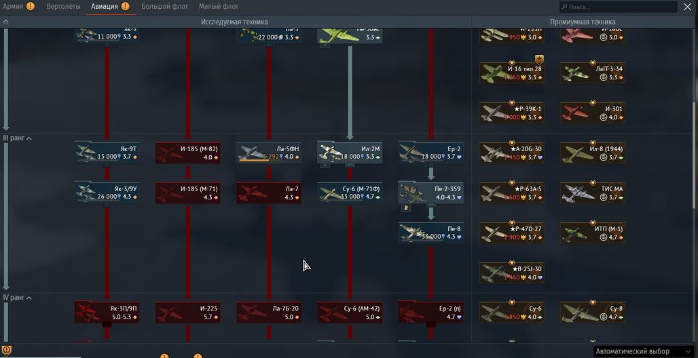The image size is (698, 358).
Task: Click the bottom-left orange shield icon
Action: [7, 350]
